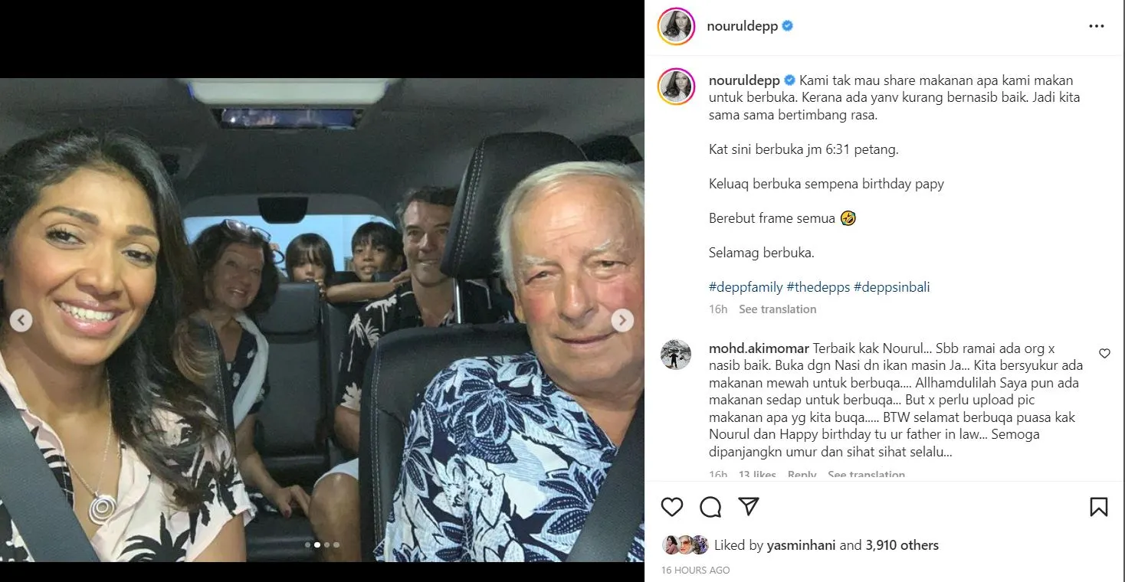Open nouruldepp profile picture in header

coord(676,26)
